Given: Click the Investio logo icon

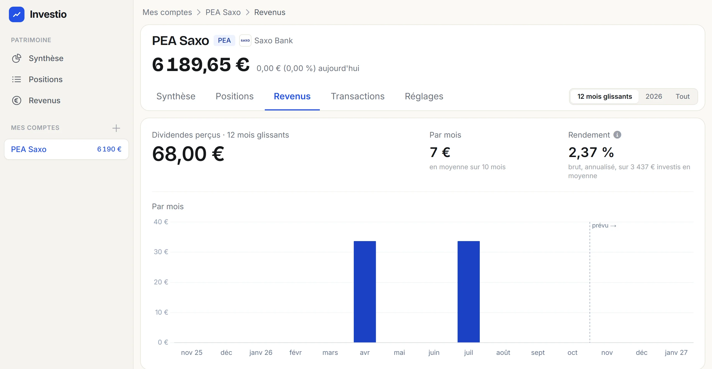Looking at the screenshot, I should click(17, 14).
